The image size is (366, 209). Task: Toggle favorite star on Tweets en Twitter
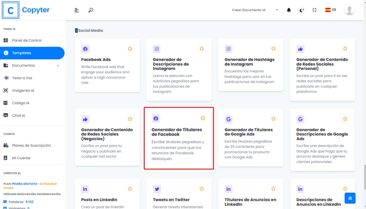click(x=201, y=189)
